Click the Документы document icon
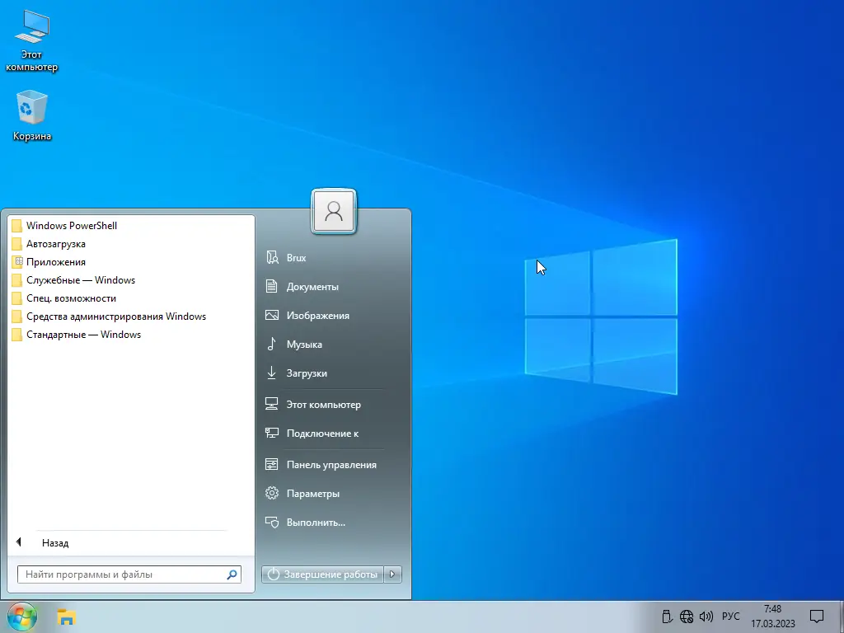844x633 pixels. [272, 286]
